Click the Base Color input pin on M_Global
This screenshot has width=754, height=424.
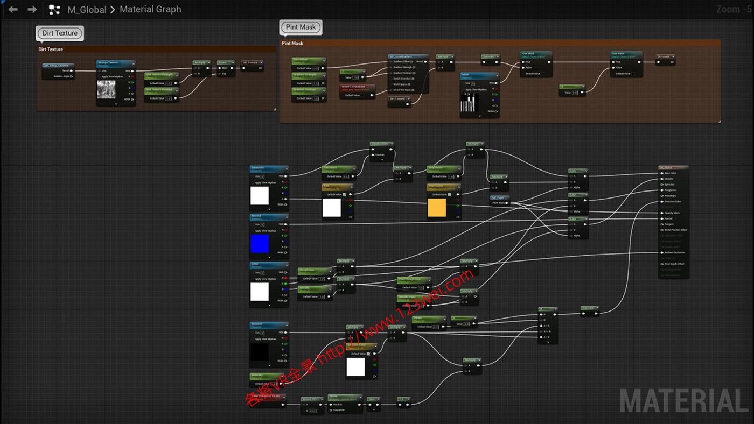click(662, 173)
